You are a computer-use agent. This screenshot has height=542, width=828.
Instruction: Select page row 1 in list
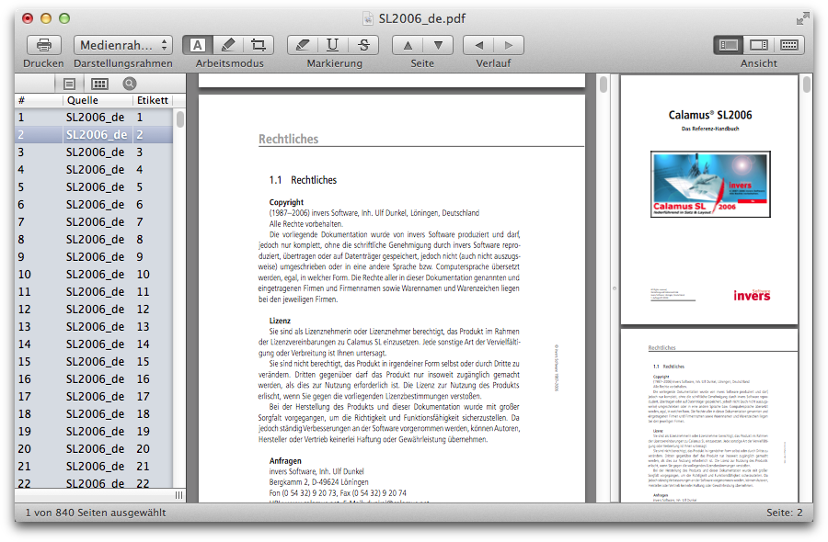94,117
